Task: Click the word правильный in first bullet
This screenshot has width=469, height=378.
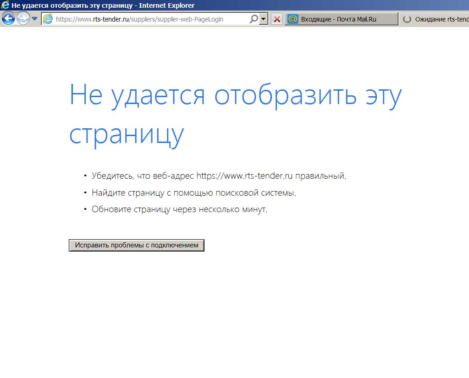Action: point(320,175)
